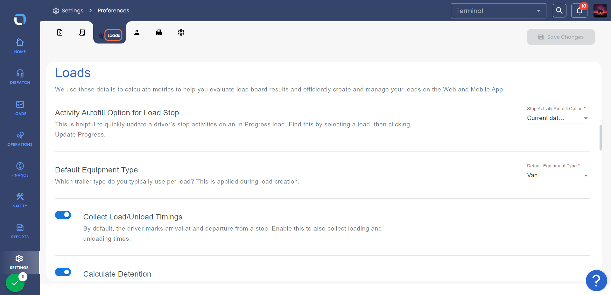Click the Settings breadcrumb link
This screenshot has width=611, height=295.
(x=68, y=10)
